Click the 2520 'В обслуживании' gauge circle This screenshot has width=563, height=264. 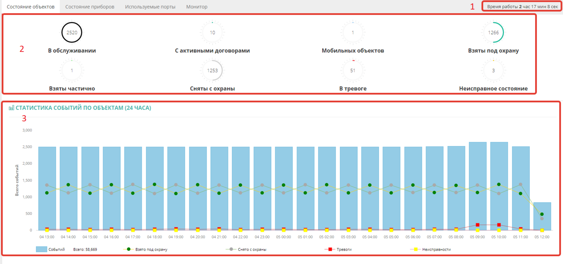tap(72, 33)
